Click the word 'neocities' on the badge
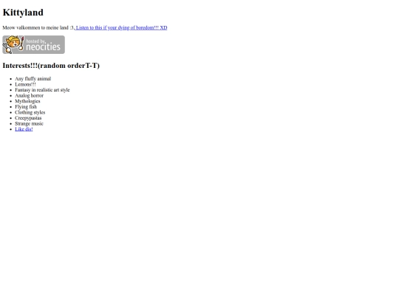Screen dimensions: 399x299 (x=44, y=47)
